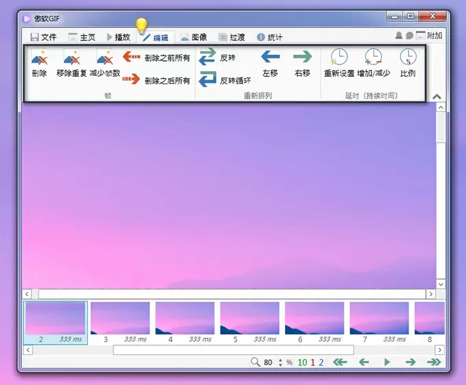Click the 比例 delay scale icon

(408, 62)
